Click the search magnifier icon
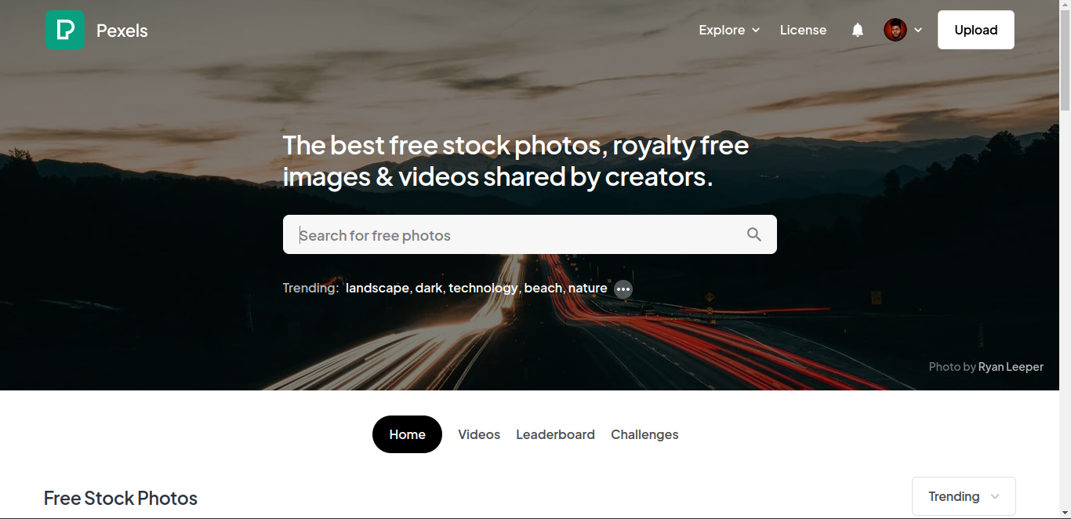The height and width of the screenshot is (519, 1071). 754,234
